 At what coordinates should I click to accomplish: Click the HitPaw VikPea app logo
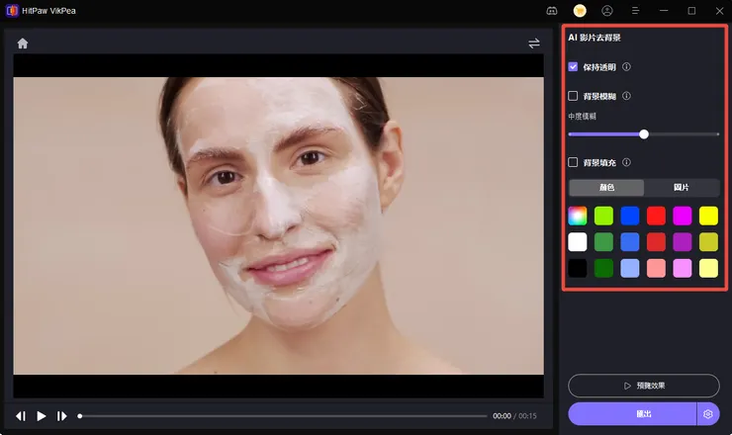tap(12, 10)
